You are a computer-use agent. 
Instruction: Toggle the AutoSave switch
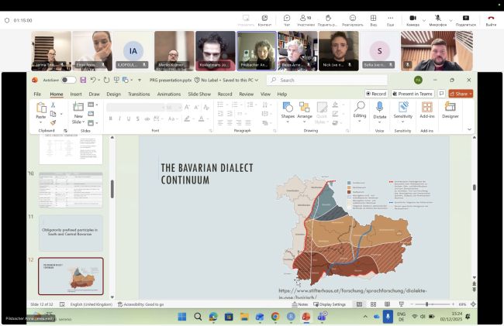coord(69,80)
